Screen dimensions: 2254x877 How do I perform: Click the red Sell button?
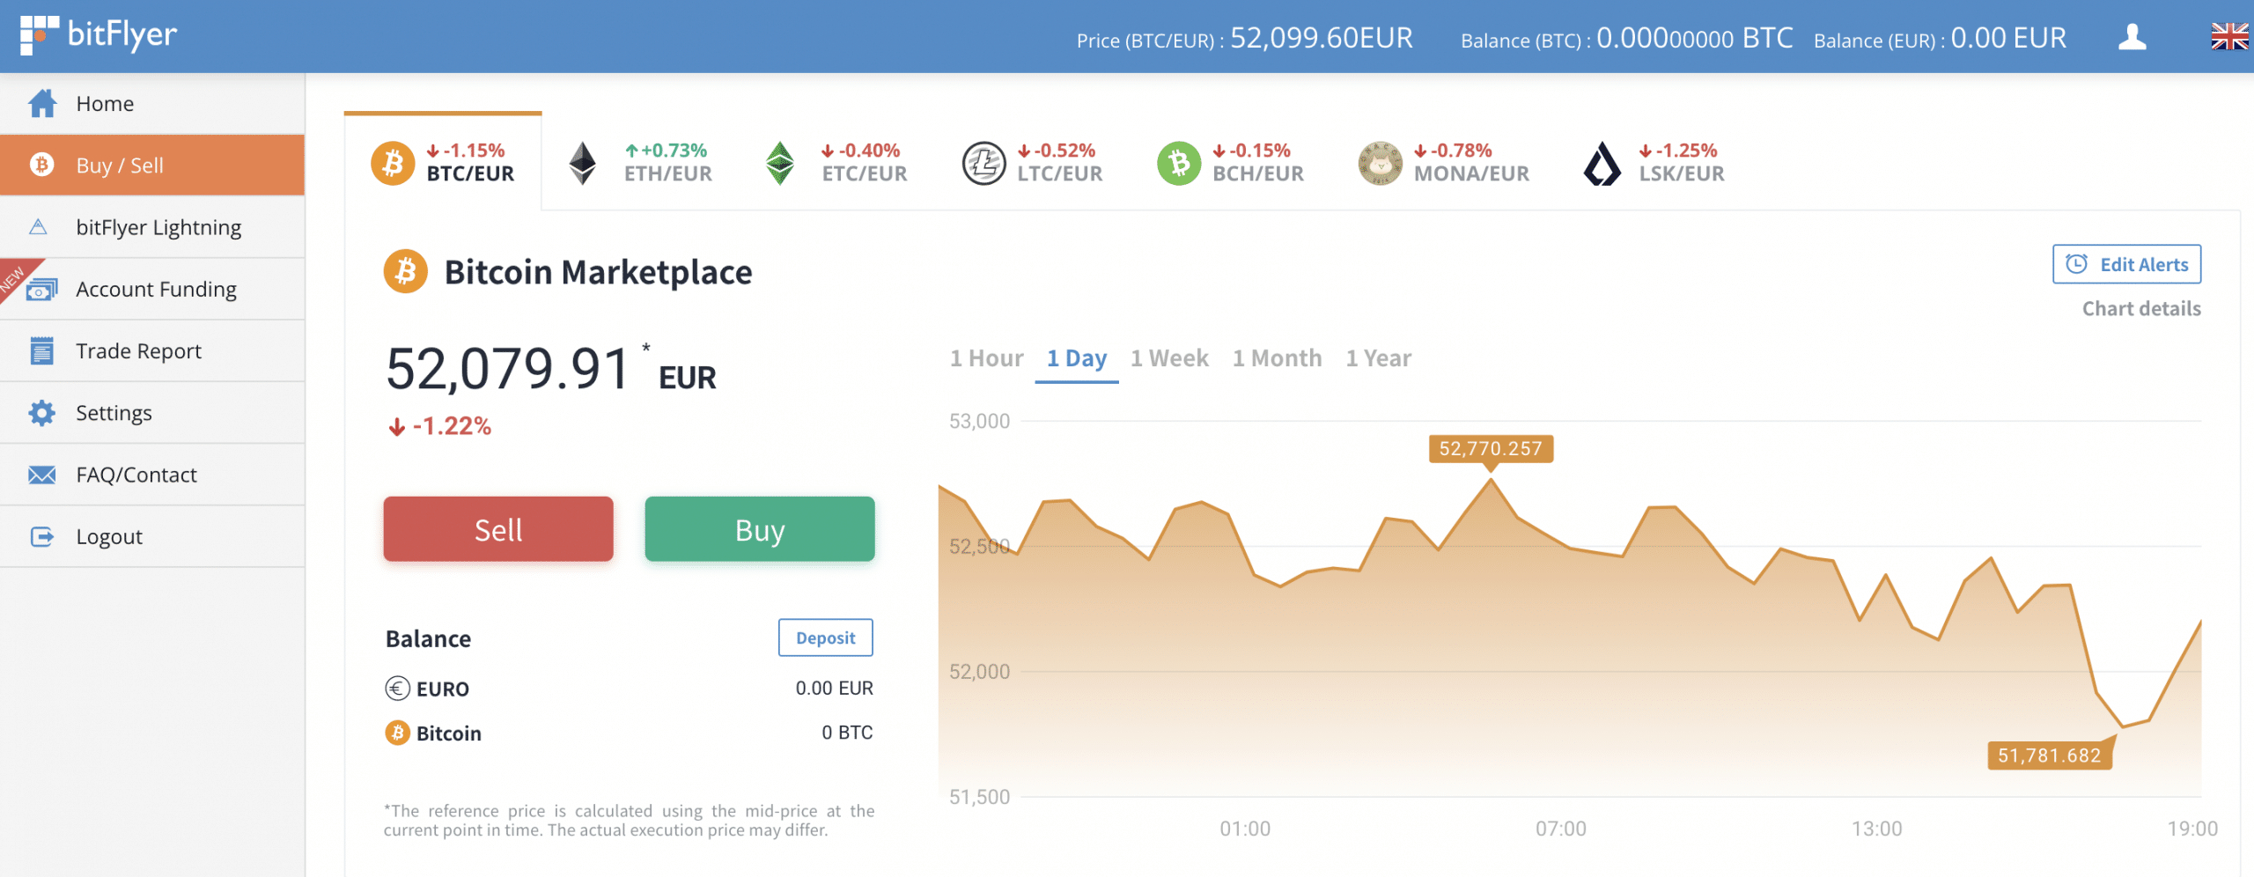[498, 529]
